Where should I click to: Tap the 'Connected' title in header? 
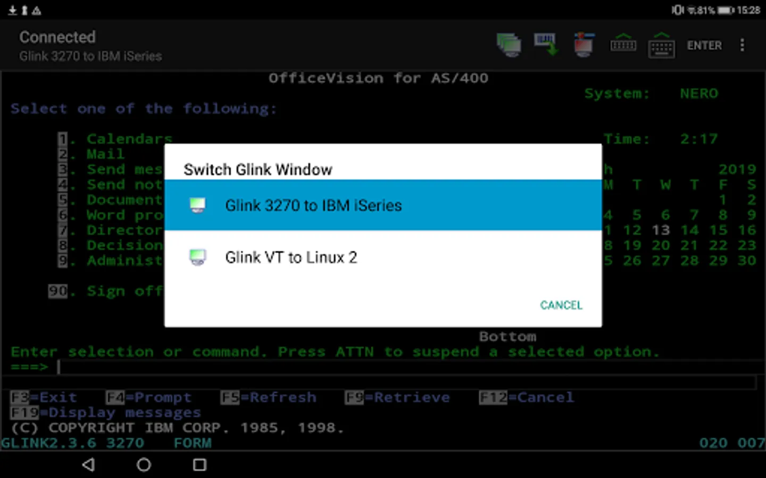pos(57,37)
